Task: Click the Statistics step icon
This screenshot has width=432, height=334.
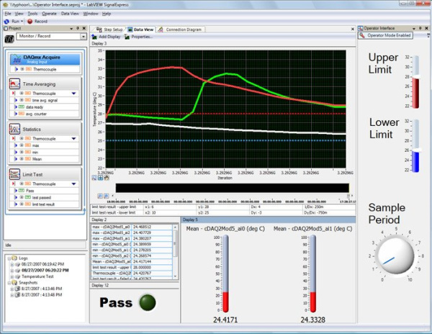Action: (15, 129)
